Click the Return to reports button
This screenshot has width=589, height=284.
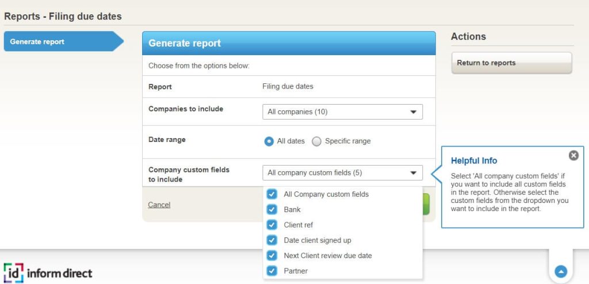coord(511,63)
